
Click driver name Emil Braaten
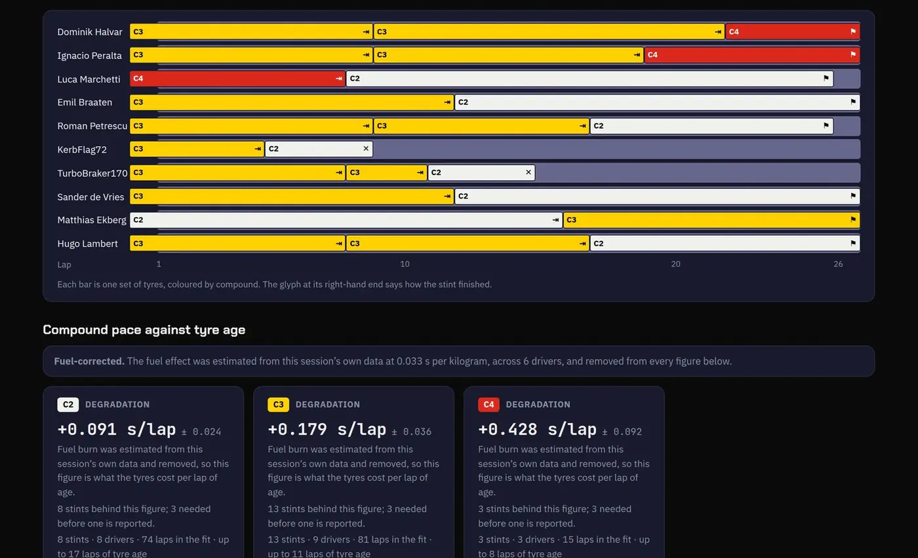(85, 102)
